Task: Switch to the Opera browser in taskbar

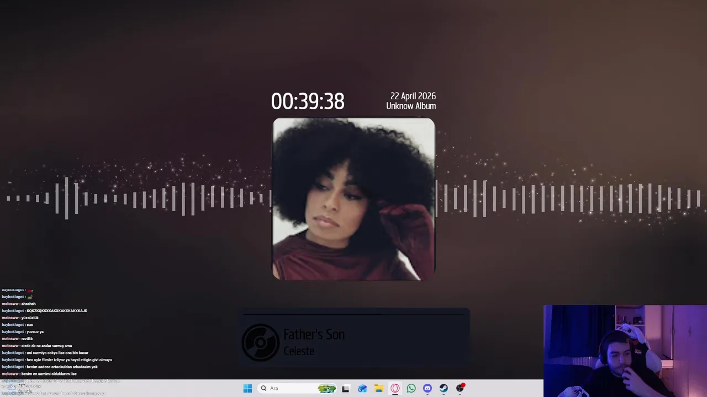Action: click(395, 388)
